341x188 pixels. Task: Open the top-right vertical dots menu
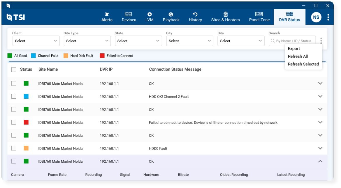[x=328, y=17]
